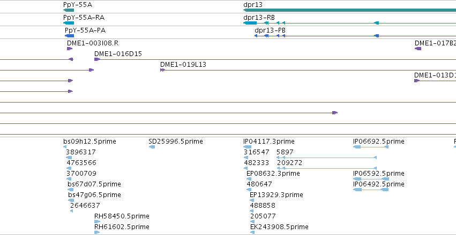Click the 3700709 EST arrow
The height and width of the screenshot is (235, 456).
[x=69, y=179]
